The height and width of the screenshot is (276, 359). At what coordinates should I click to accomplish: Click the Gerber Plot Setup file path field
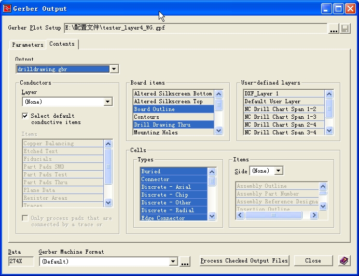[x=195, y=28]
